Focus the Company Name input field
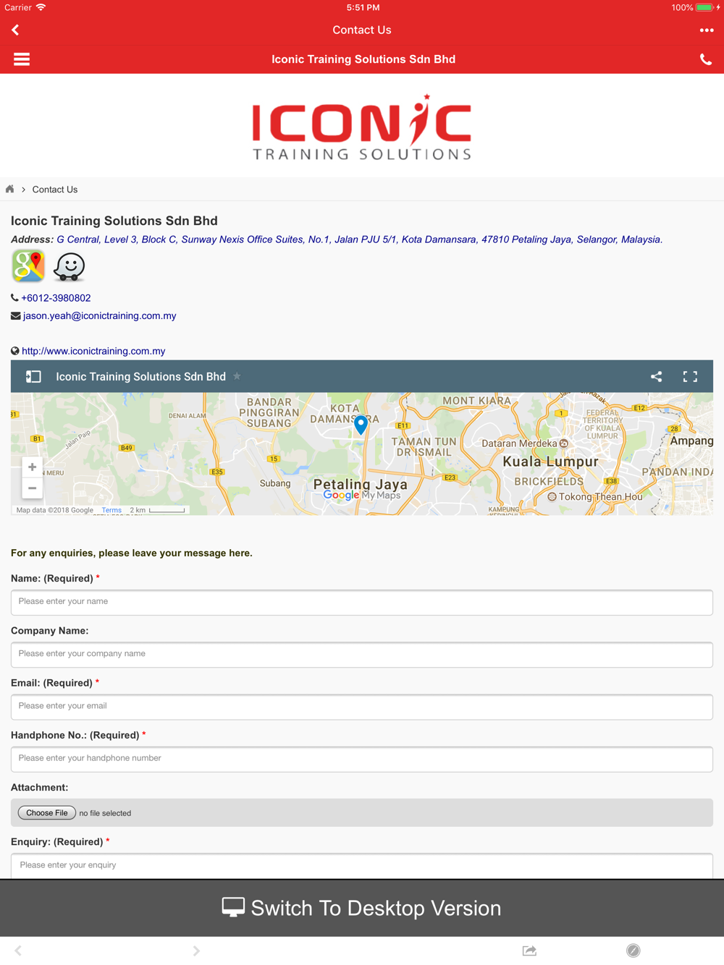This screenshot has width=724, height=965. 362,655
